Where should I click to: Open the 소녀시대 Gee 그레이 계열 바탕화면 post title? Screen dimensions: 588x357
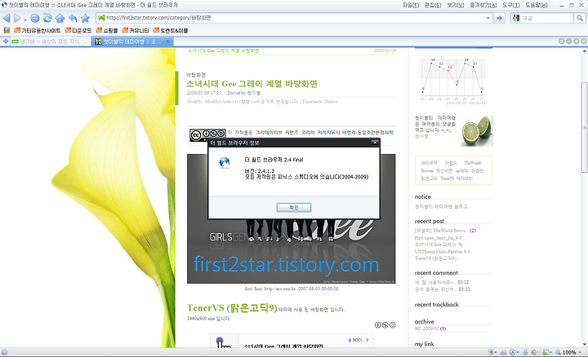tap(252, 84)
